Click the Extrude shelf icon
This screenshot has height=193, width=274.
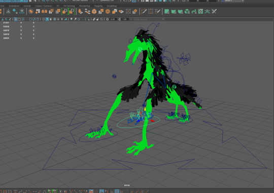[80, 12]
